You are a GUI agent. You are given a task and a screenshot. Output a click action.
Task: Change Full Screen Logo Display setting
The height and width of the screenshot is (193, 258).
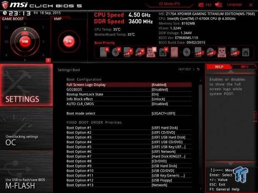click(129, 85)
